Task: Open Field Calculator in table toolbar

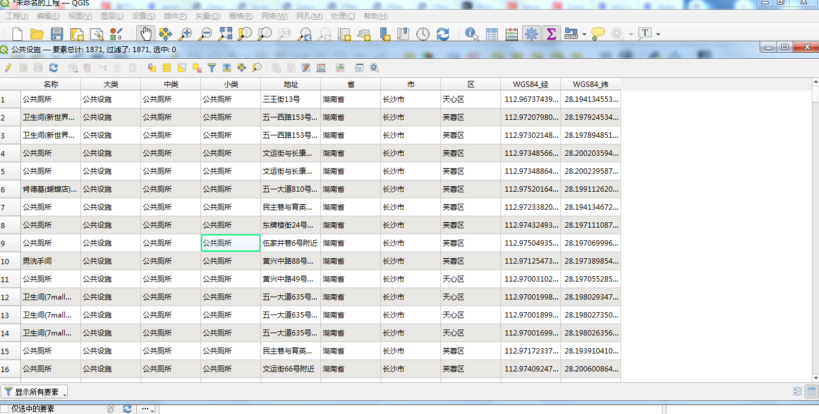Action: click(321, 68)
